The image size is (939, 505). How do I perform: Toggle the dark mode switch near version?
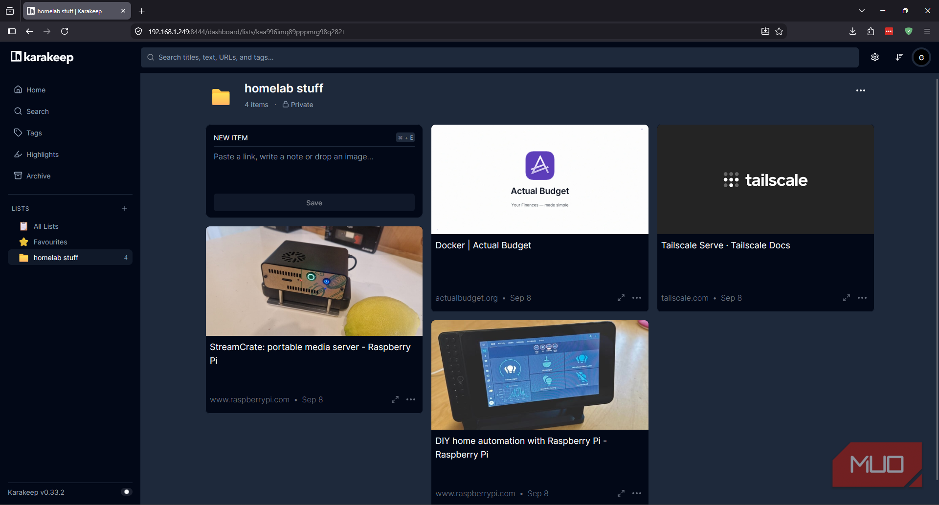click(127, 492)
